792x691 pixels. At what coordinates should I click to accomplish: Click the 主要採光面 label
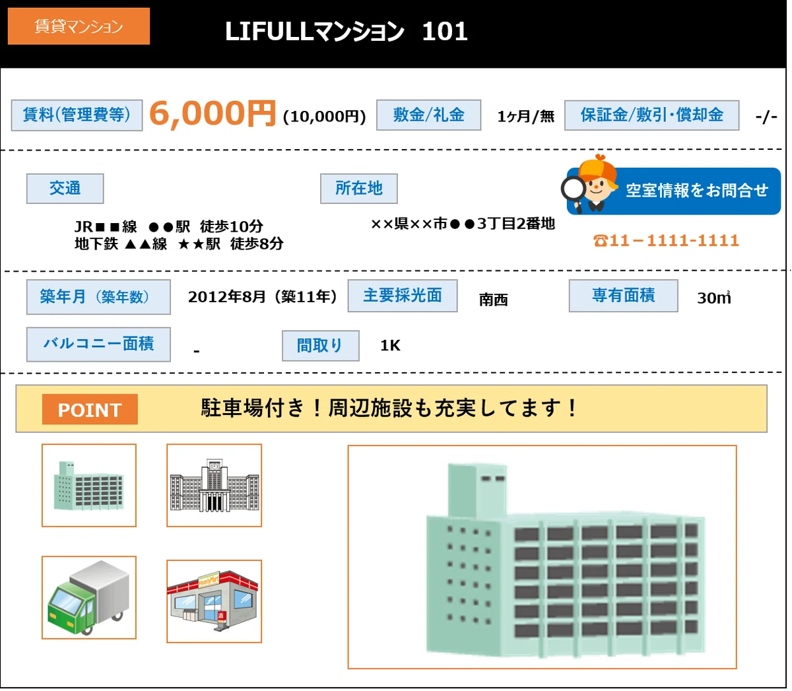pyautogui.click(x=403, y=296)
